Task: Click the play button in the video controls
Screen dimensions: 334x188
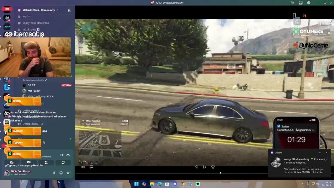Action: (205, 167)
